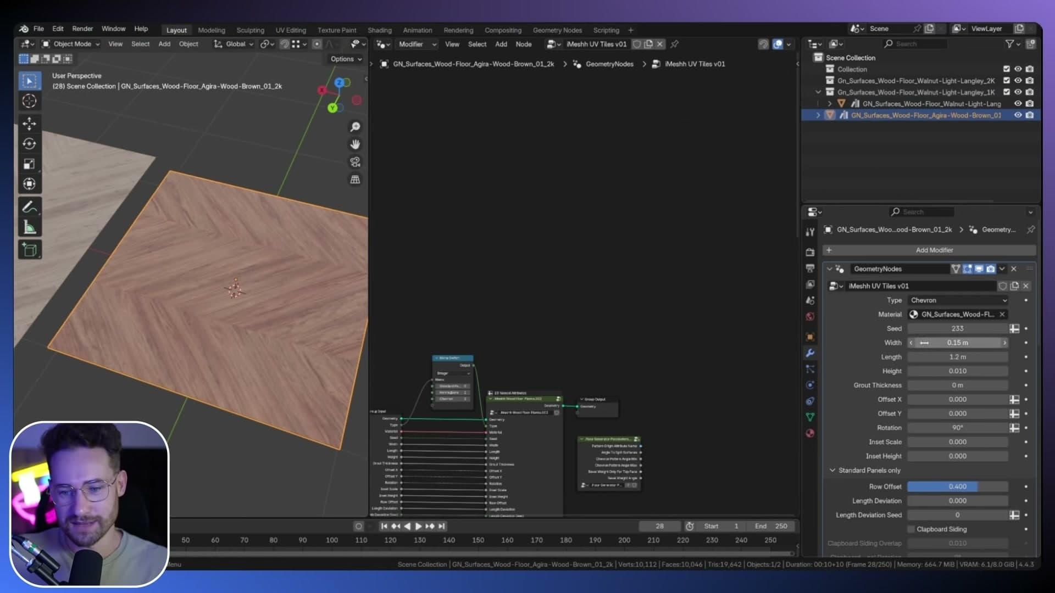Open the Object Data green triangle tab
1055x593 pixels.
(x=810, y=417)
